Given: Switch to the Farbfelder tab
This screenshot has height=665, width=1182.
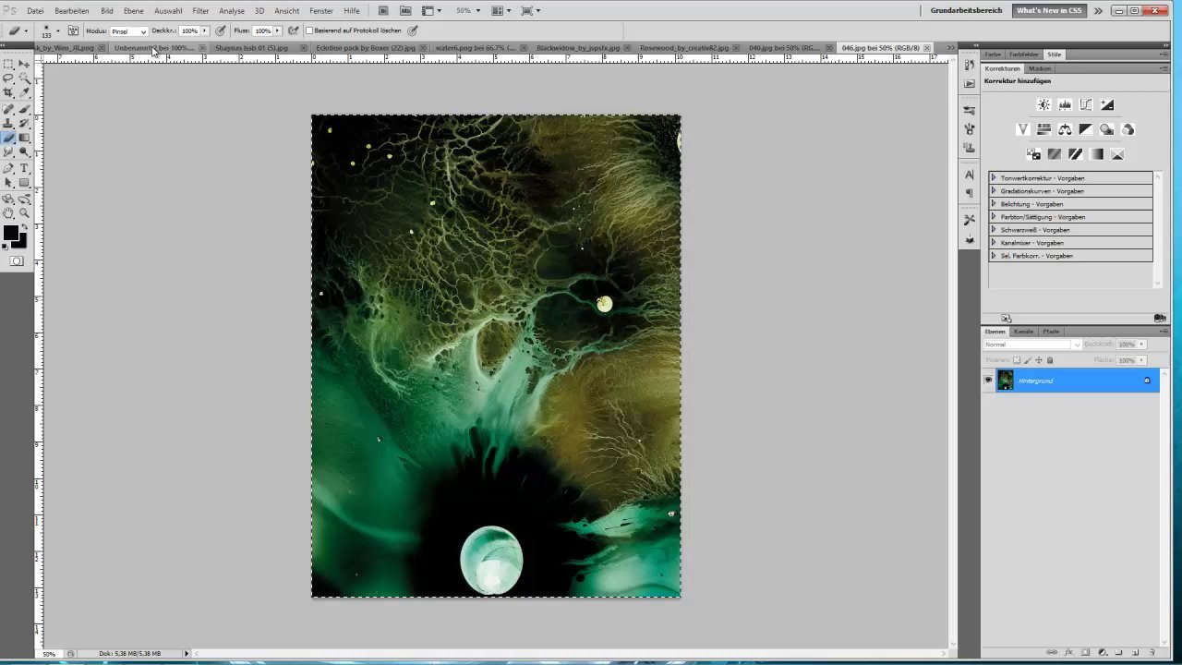Looking at the screenshot, I should pos(1023,54).
